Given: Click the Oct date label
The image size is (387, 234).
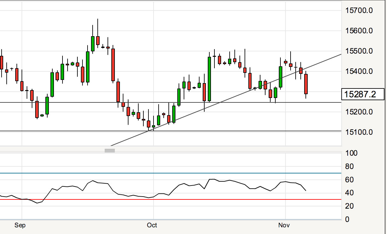Looking at the screenshot, I should [152, 225].
